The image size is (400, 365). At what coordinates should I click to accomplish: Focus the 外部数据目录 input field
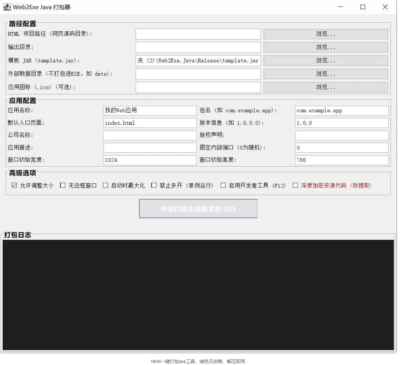pos(198,74)
